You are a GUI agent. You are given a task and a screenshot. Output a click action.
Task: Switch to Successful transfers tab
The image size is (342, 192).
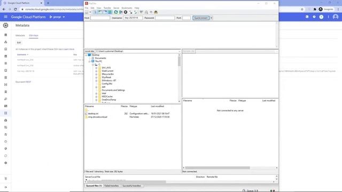click(x=132, y=186)
